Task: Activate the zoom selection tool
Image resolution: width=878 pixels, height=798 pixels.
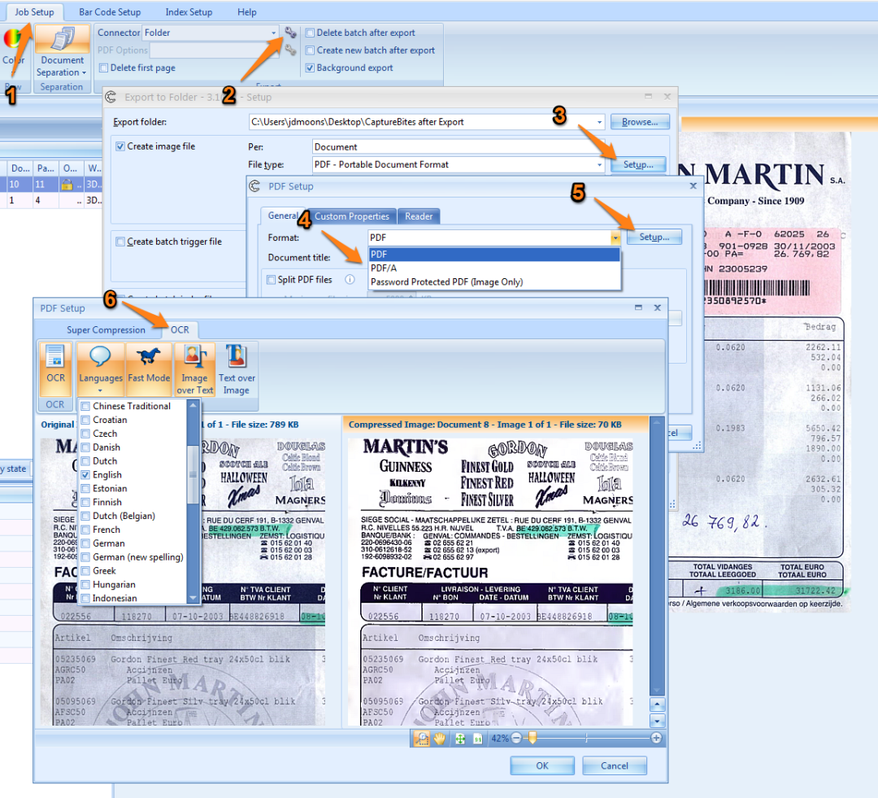Action: tap(422, 739)
